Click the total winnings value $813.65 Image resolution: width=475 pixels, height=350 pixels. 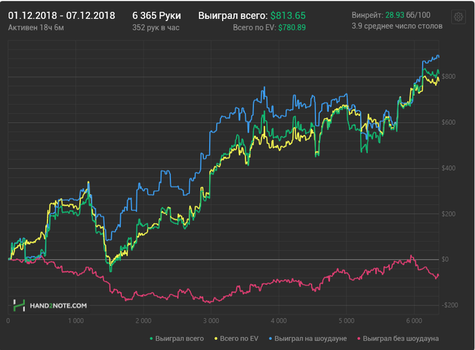pos(288,16)
